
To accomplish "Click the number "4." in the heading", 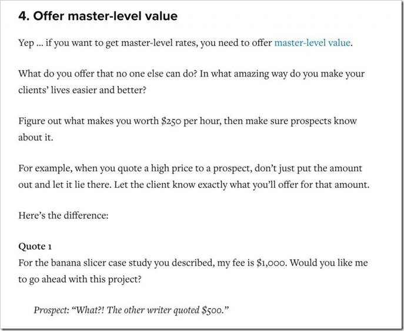I will click(x=24, y=16).
